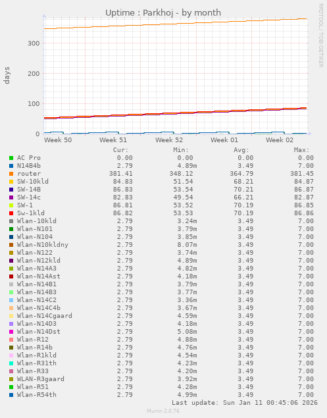This screenshot has height=418, width=327.
Task: Select the 'Wlan-R12' legend label
Action: [x=33, y=340]
